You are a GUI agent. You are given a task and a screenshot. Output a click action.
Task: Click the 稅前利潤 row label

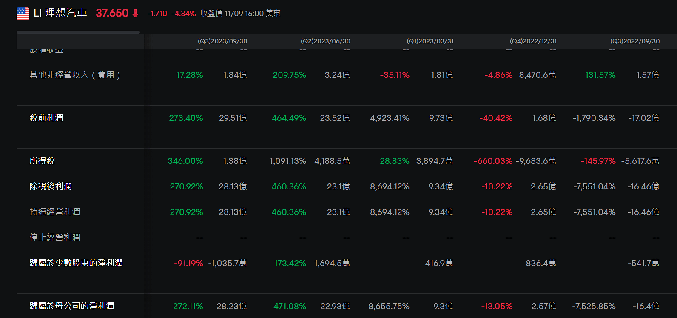pyautogui.click(x=46, y=118)
